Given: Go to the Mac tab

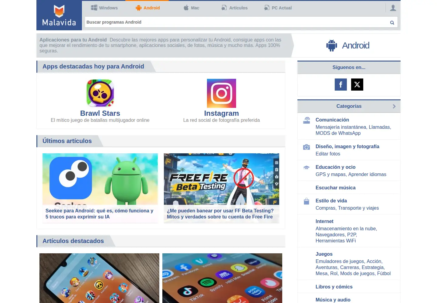Looking at the screenshot, I should [x=191, y=8].
